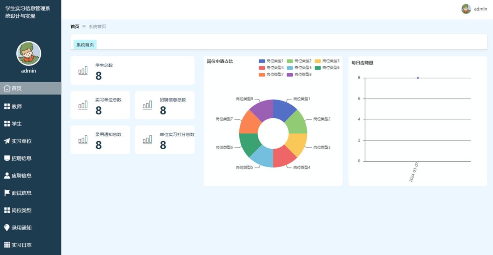Click the 系统首页 breadcrumb text
493x255 pixels.
tap(97, 27)
